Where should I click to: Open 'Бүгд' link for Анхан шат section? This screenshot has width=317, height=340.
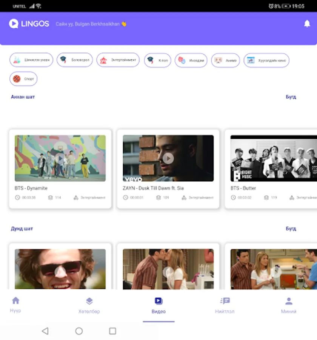coord(291,97)
